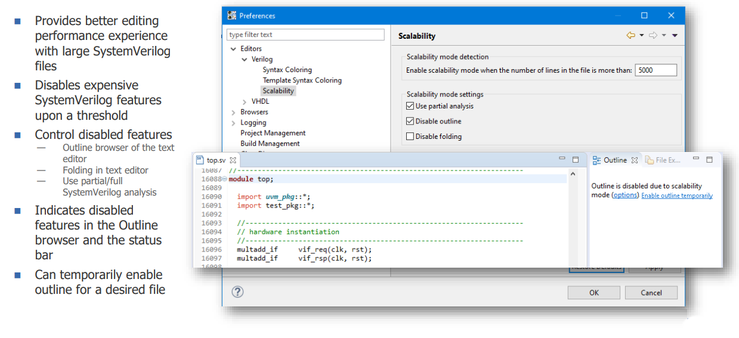Image resolution: width=739 pixels, height=338 pixels.
Task: Click the Enable outline temporarily link
Action: coord(676,196)
